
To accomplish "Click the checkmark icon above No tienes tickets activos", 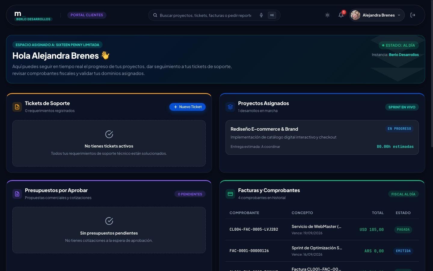I will click(x=109, y=134).
